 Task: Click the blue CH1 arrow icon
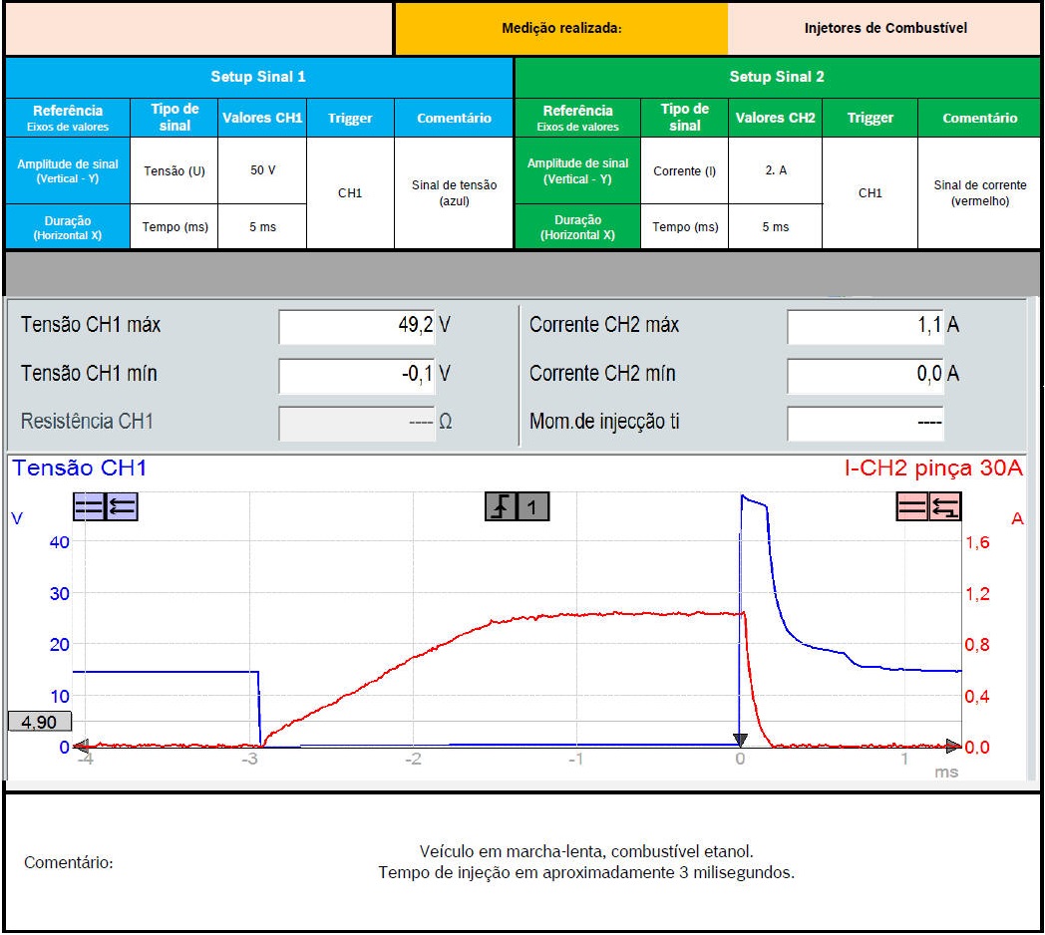tap(123, 508)
